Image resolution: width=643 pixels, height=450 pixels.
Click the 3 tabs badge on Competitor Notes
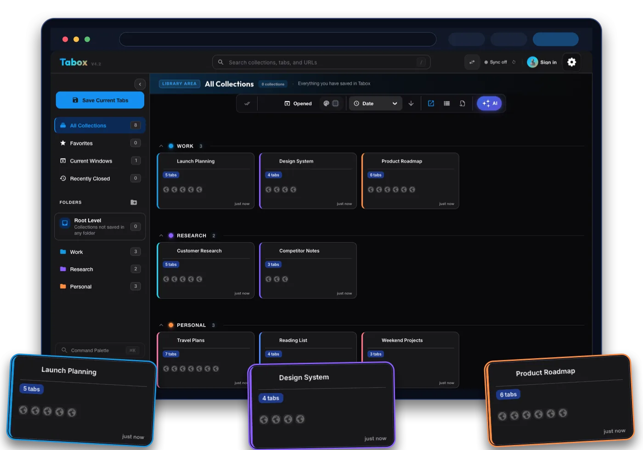(x=273, y=264)
